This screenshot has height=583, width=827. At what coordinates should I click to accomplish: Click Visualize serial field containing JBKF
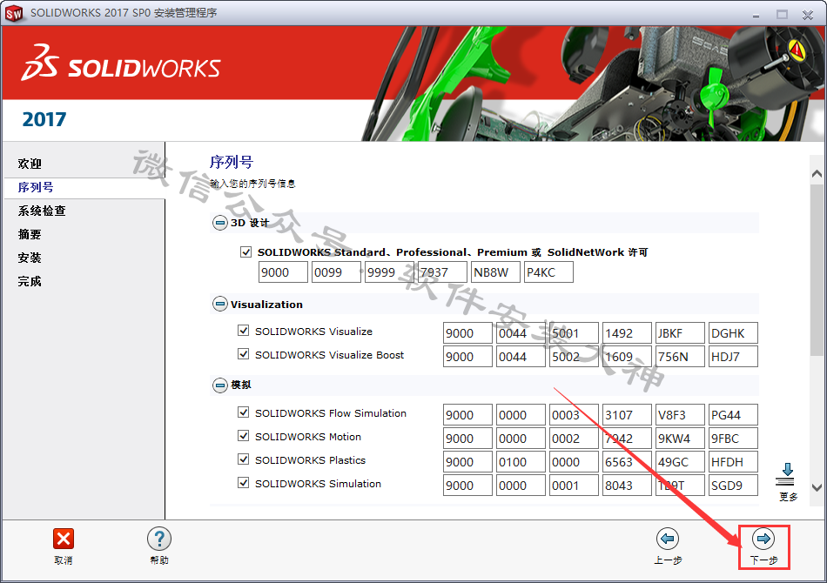tap(681, 333)
